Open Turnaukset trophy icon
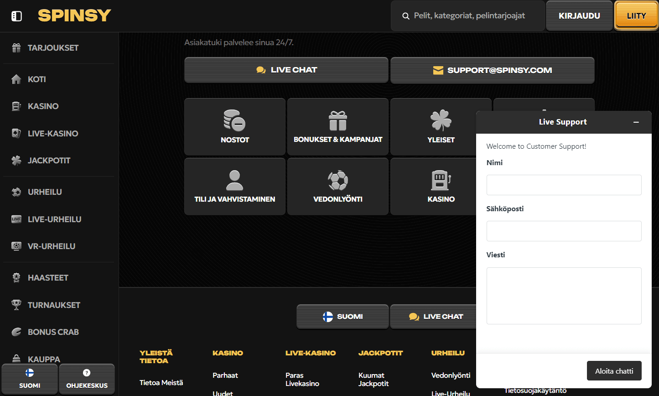The width and height of the screenshot is (659, 396). click(x=16, y=305)
